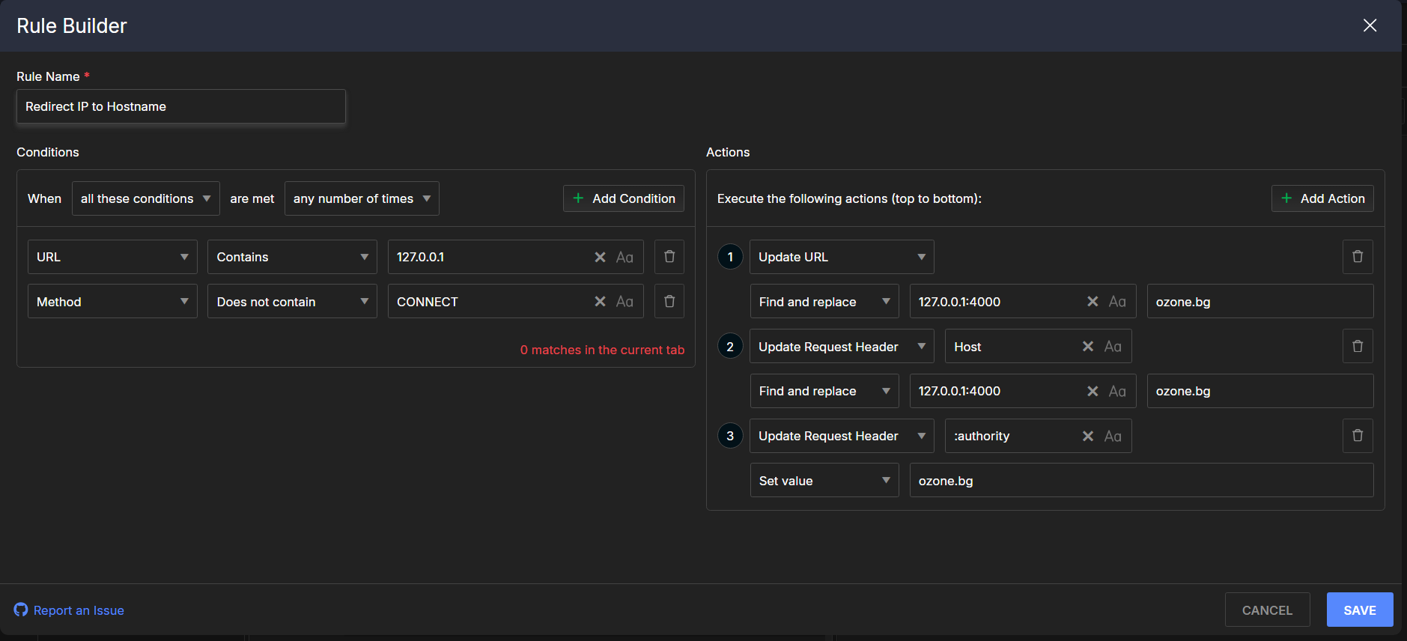
Task: Toggle match case on :authority header
Action: (1113, 436)
